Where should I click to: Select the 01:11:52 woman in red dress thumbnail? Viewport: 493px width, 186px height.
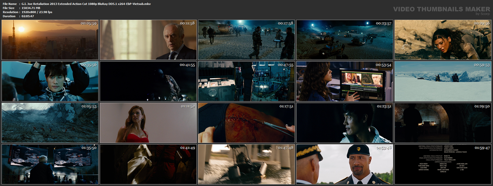coord(148,122)
